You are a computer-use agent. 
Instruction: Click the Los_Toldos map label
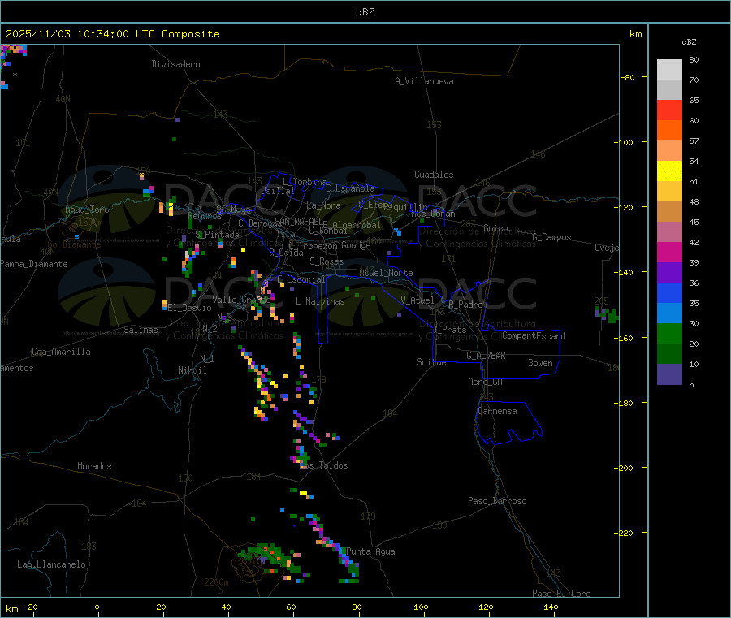click(323, 465)
